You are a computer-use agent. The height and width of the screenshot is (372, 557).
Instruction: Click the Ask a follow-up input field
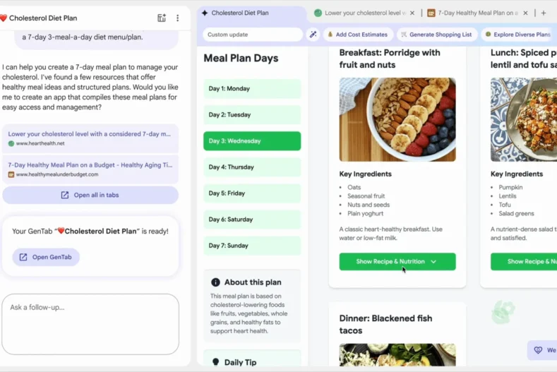tap(90, 324)
